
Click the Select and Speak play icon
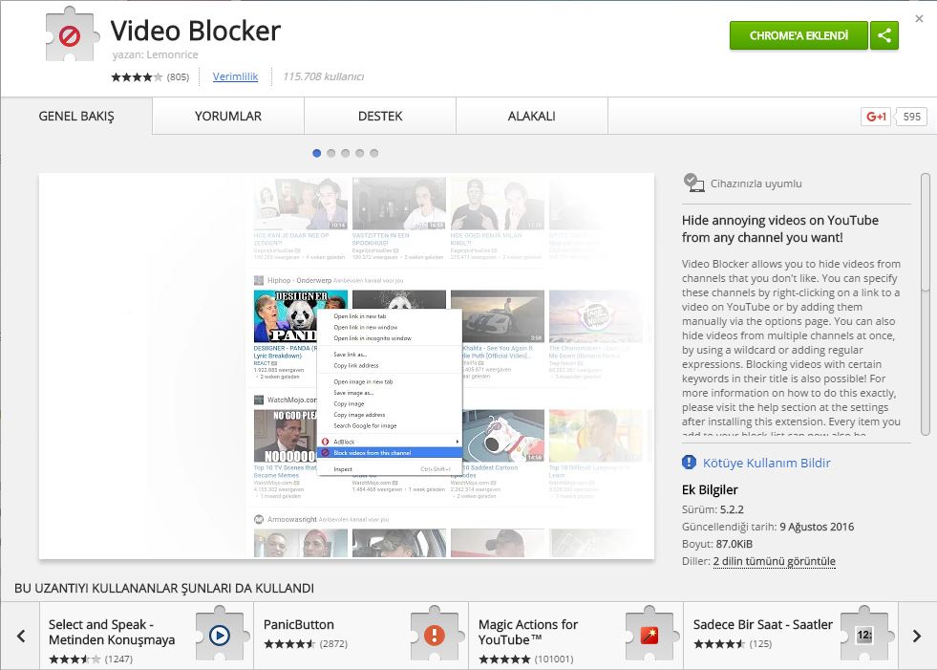[220, 635]
